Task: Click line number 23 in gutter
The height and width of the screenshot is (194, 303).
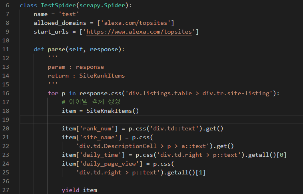Action: pyautogui.click(x=6, y=155)
